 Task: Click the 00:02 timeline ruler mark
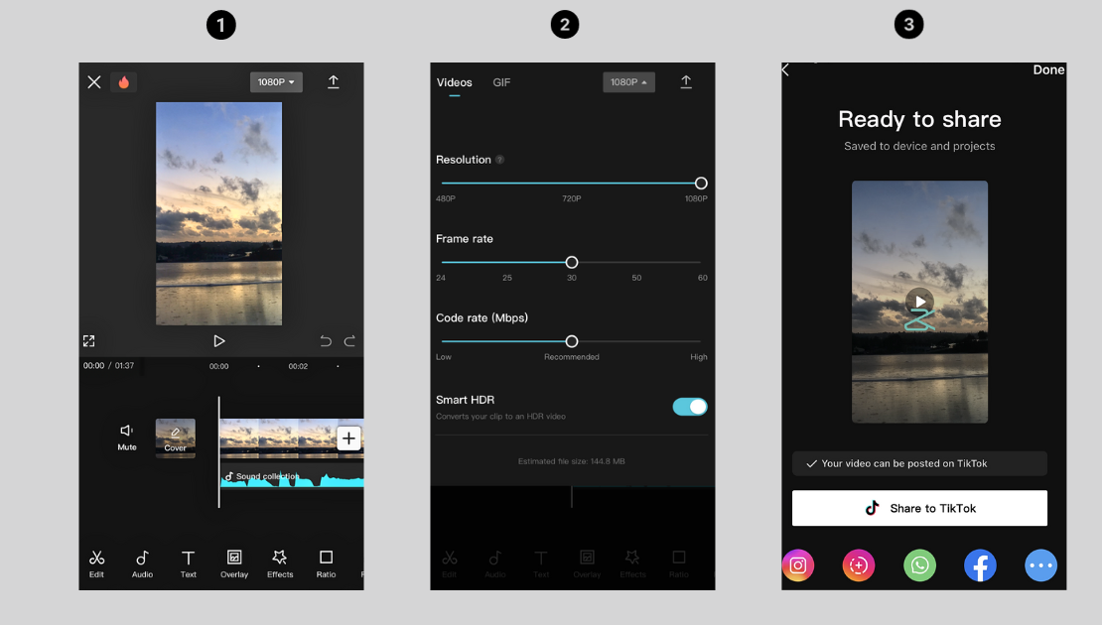pyautogui.click(x=298, y=366)
